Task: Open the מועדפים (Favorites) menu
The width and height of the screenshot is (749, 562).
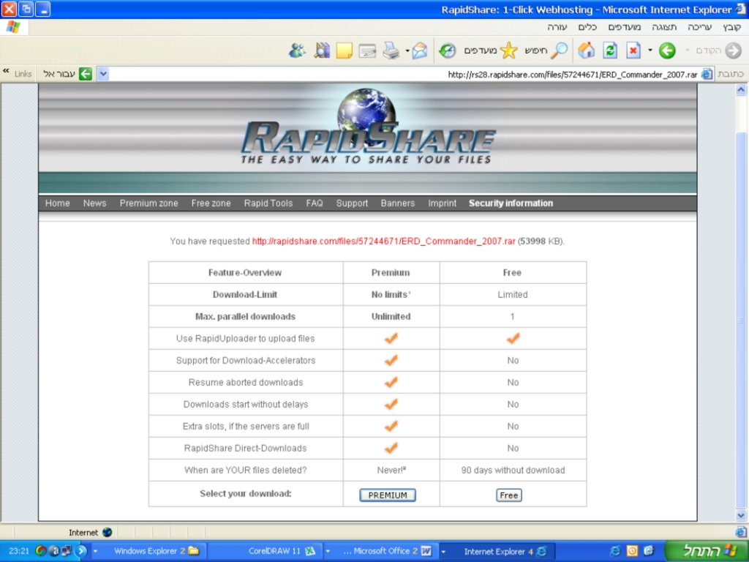Action: pos(625,27)
